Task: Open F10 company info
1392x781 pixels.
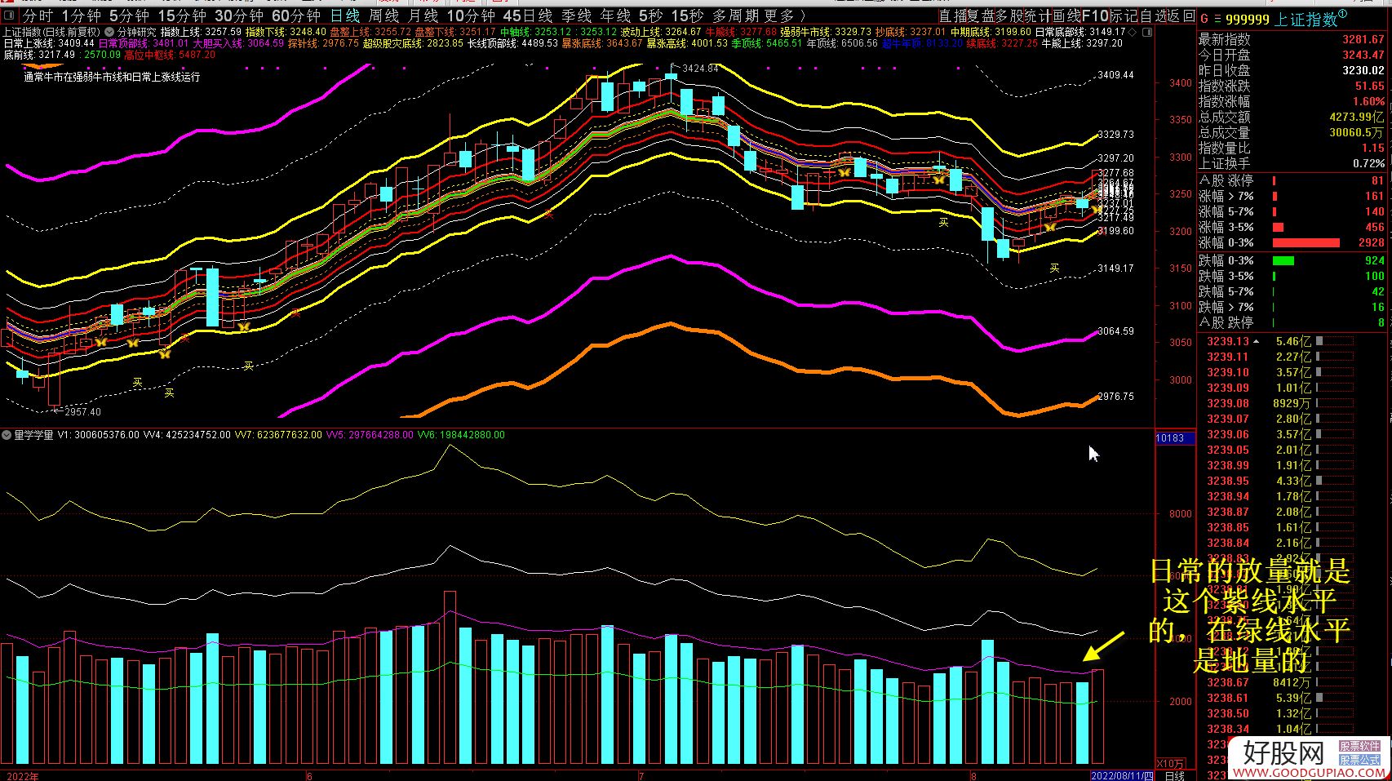Action: coord(1096,16)
